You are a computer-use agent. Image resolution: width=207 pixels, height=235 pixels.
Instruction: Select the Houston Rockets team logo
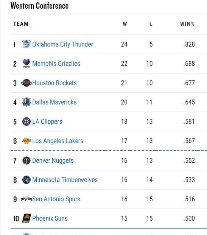pos(26,83)
